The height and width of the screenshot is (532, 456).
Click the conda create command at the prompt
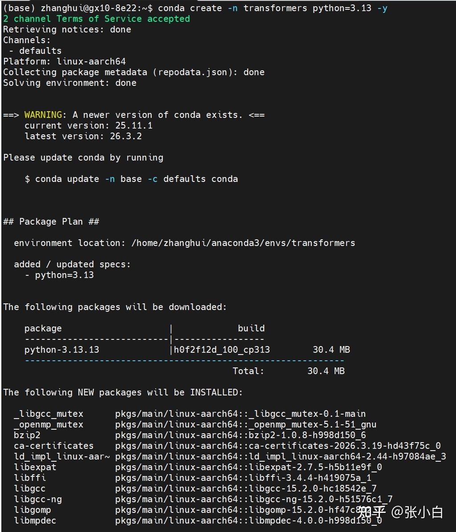(x=272, y=8)
